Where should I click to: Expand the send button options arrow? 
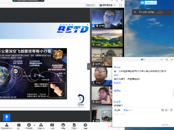pos(171,125)
